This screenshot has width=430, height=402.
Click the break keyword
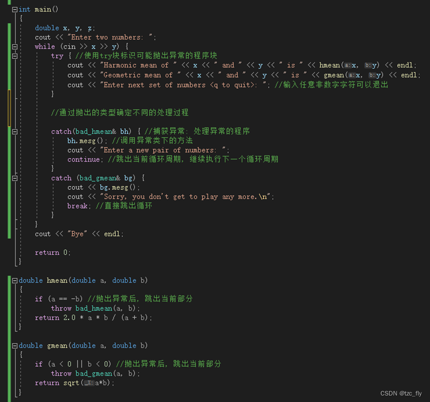(x=77, y=206)
